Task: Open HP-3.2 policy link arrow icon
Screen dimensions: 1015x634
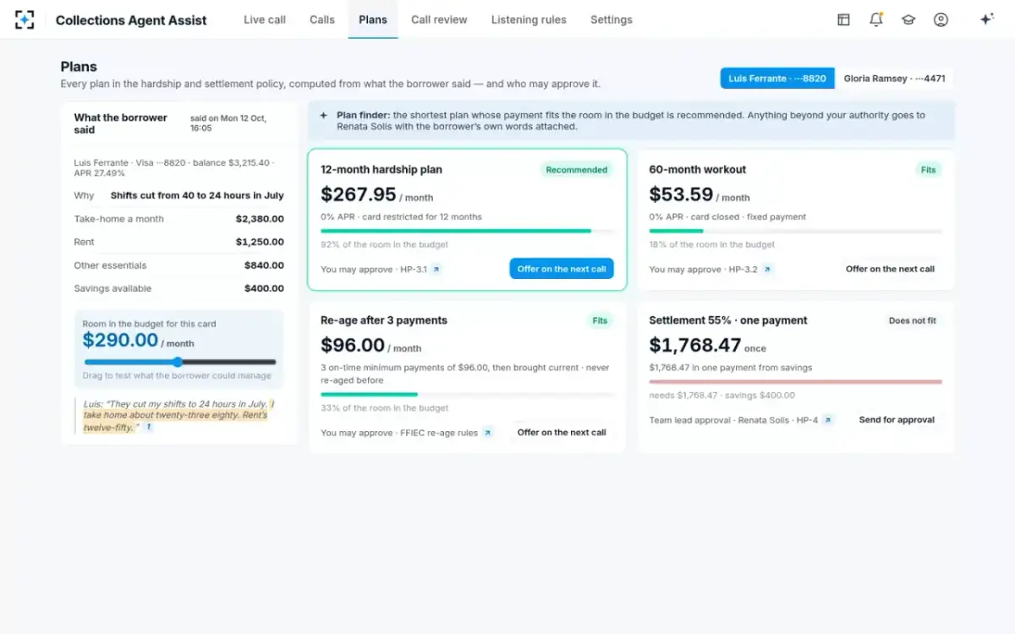Action: [x=767, y=270]
